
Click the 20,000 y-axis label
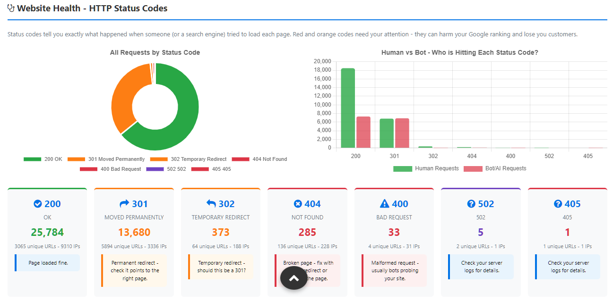point(322,61)
